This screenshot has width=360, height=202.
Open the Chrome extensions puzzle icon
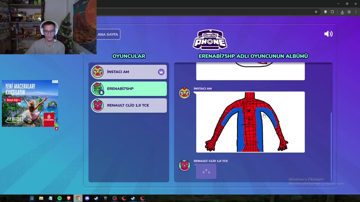[x=332, y=12]
